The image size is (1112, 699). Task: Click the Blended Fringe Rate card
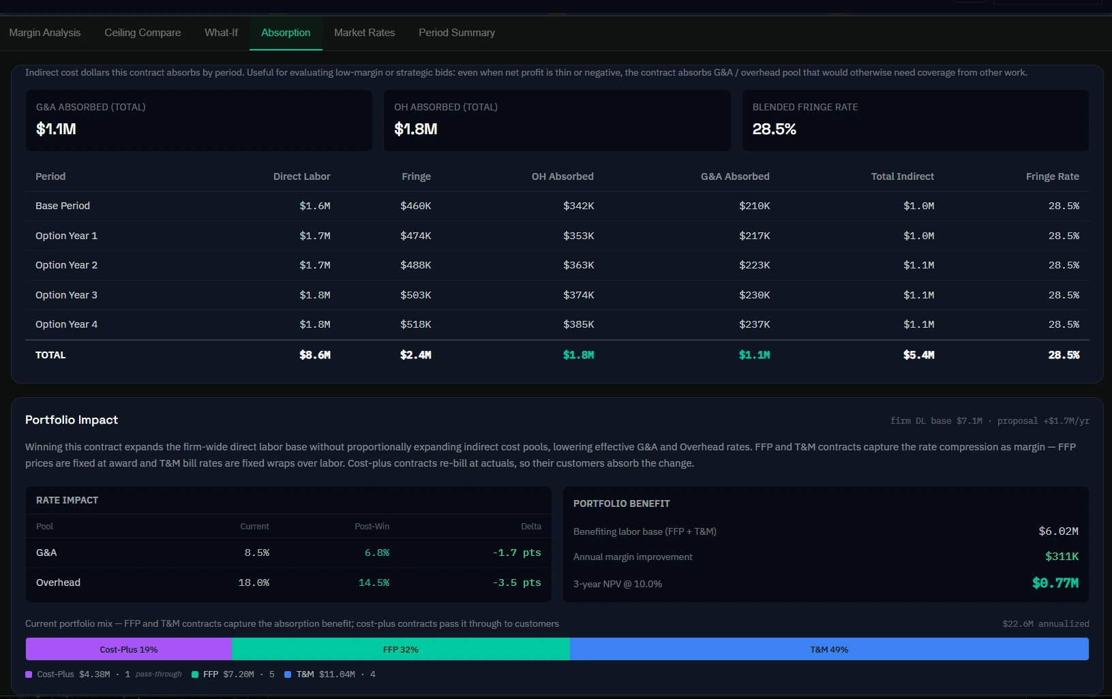coord(915,121)
